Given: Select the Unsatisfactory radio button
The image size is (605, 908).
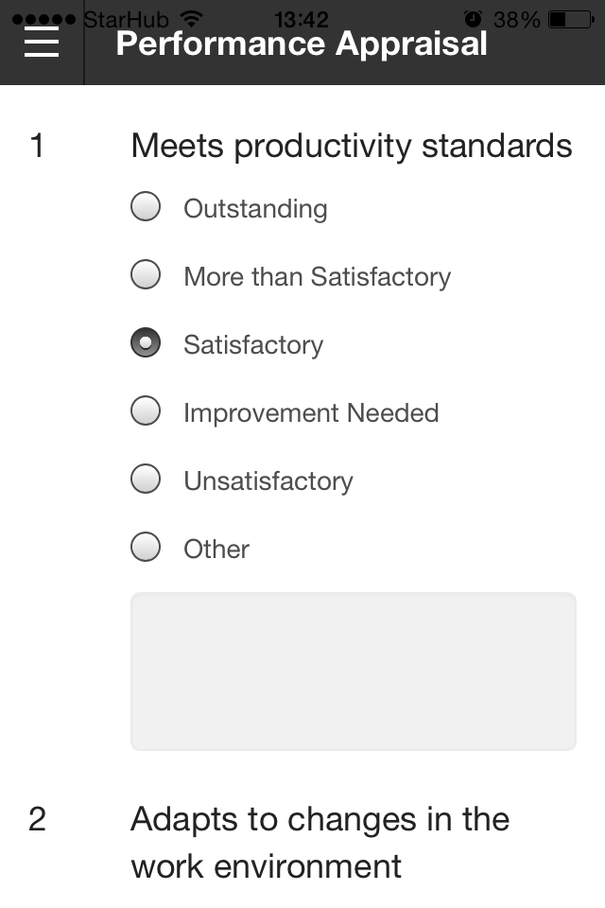Looking at the screenshot, I should tap(146, 479).
